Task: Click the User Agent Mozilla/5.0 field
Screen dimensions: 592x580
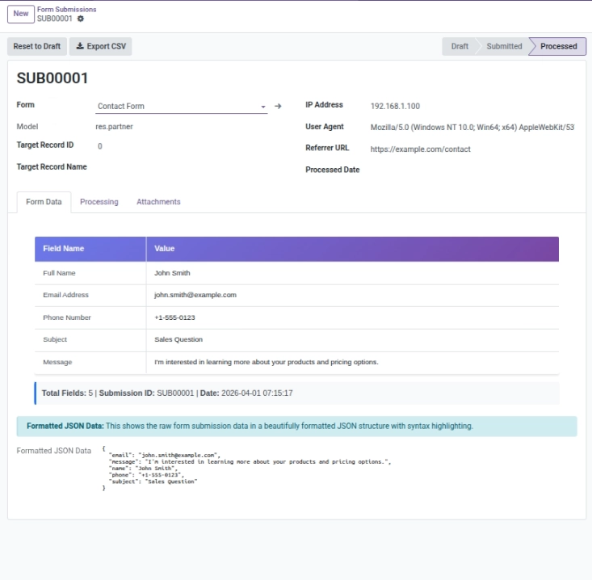Action: 472,128
